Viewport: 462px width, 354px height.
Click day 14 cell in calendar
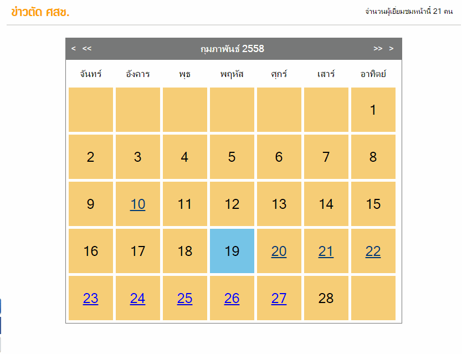coord(326,204)
